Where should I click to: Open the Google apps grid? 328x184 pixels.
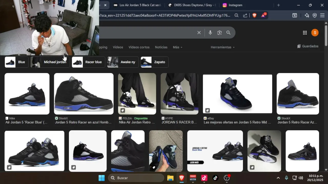pyautogui.click(x=305, y=33)
